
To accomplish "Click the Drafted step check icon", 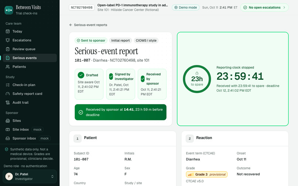I will click(81, 75).
